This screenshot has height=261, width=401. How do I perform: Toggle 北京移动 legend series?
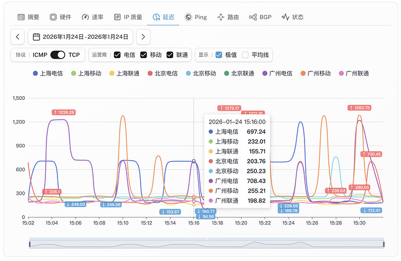click(x=201, y=74)
